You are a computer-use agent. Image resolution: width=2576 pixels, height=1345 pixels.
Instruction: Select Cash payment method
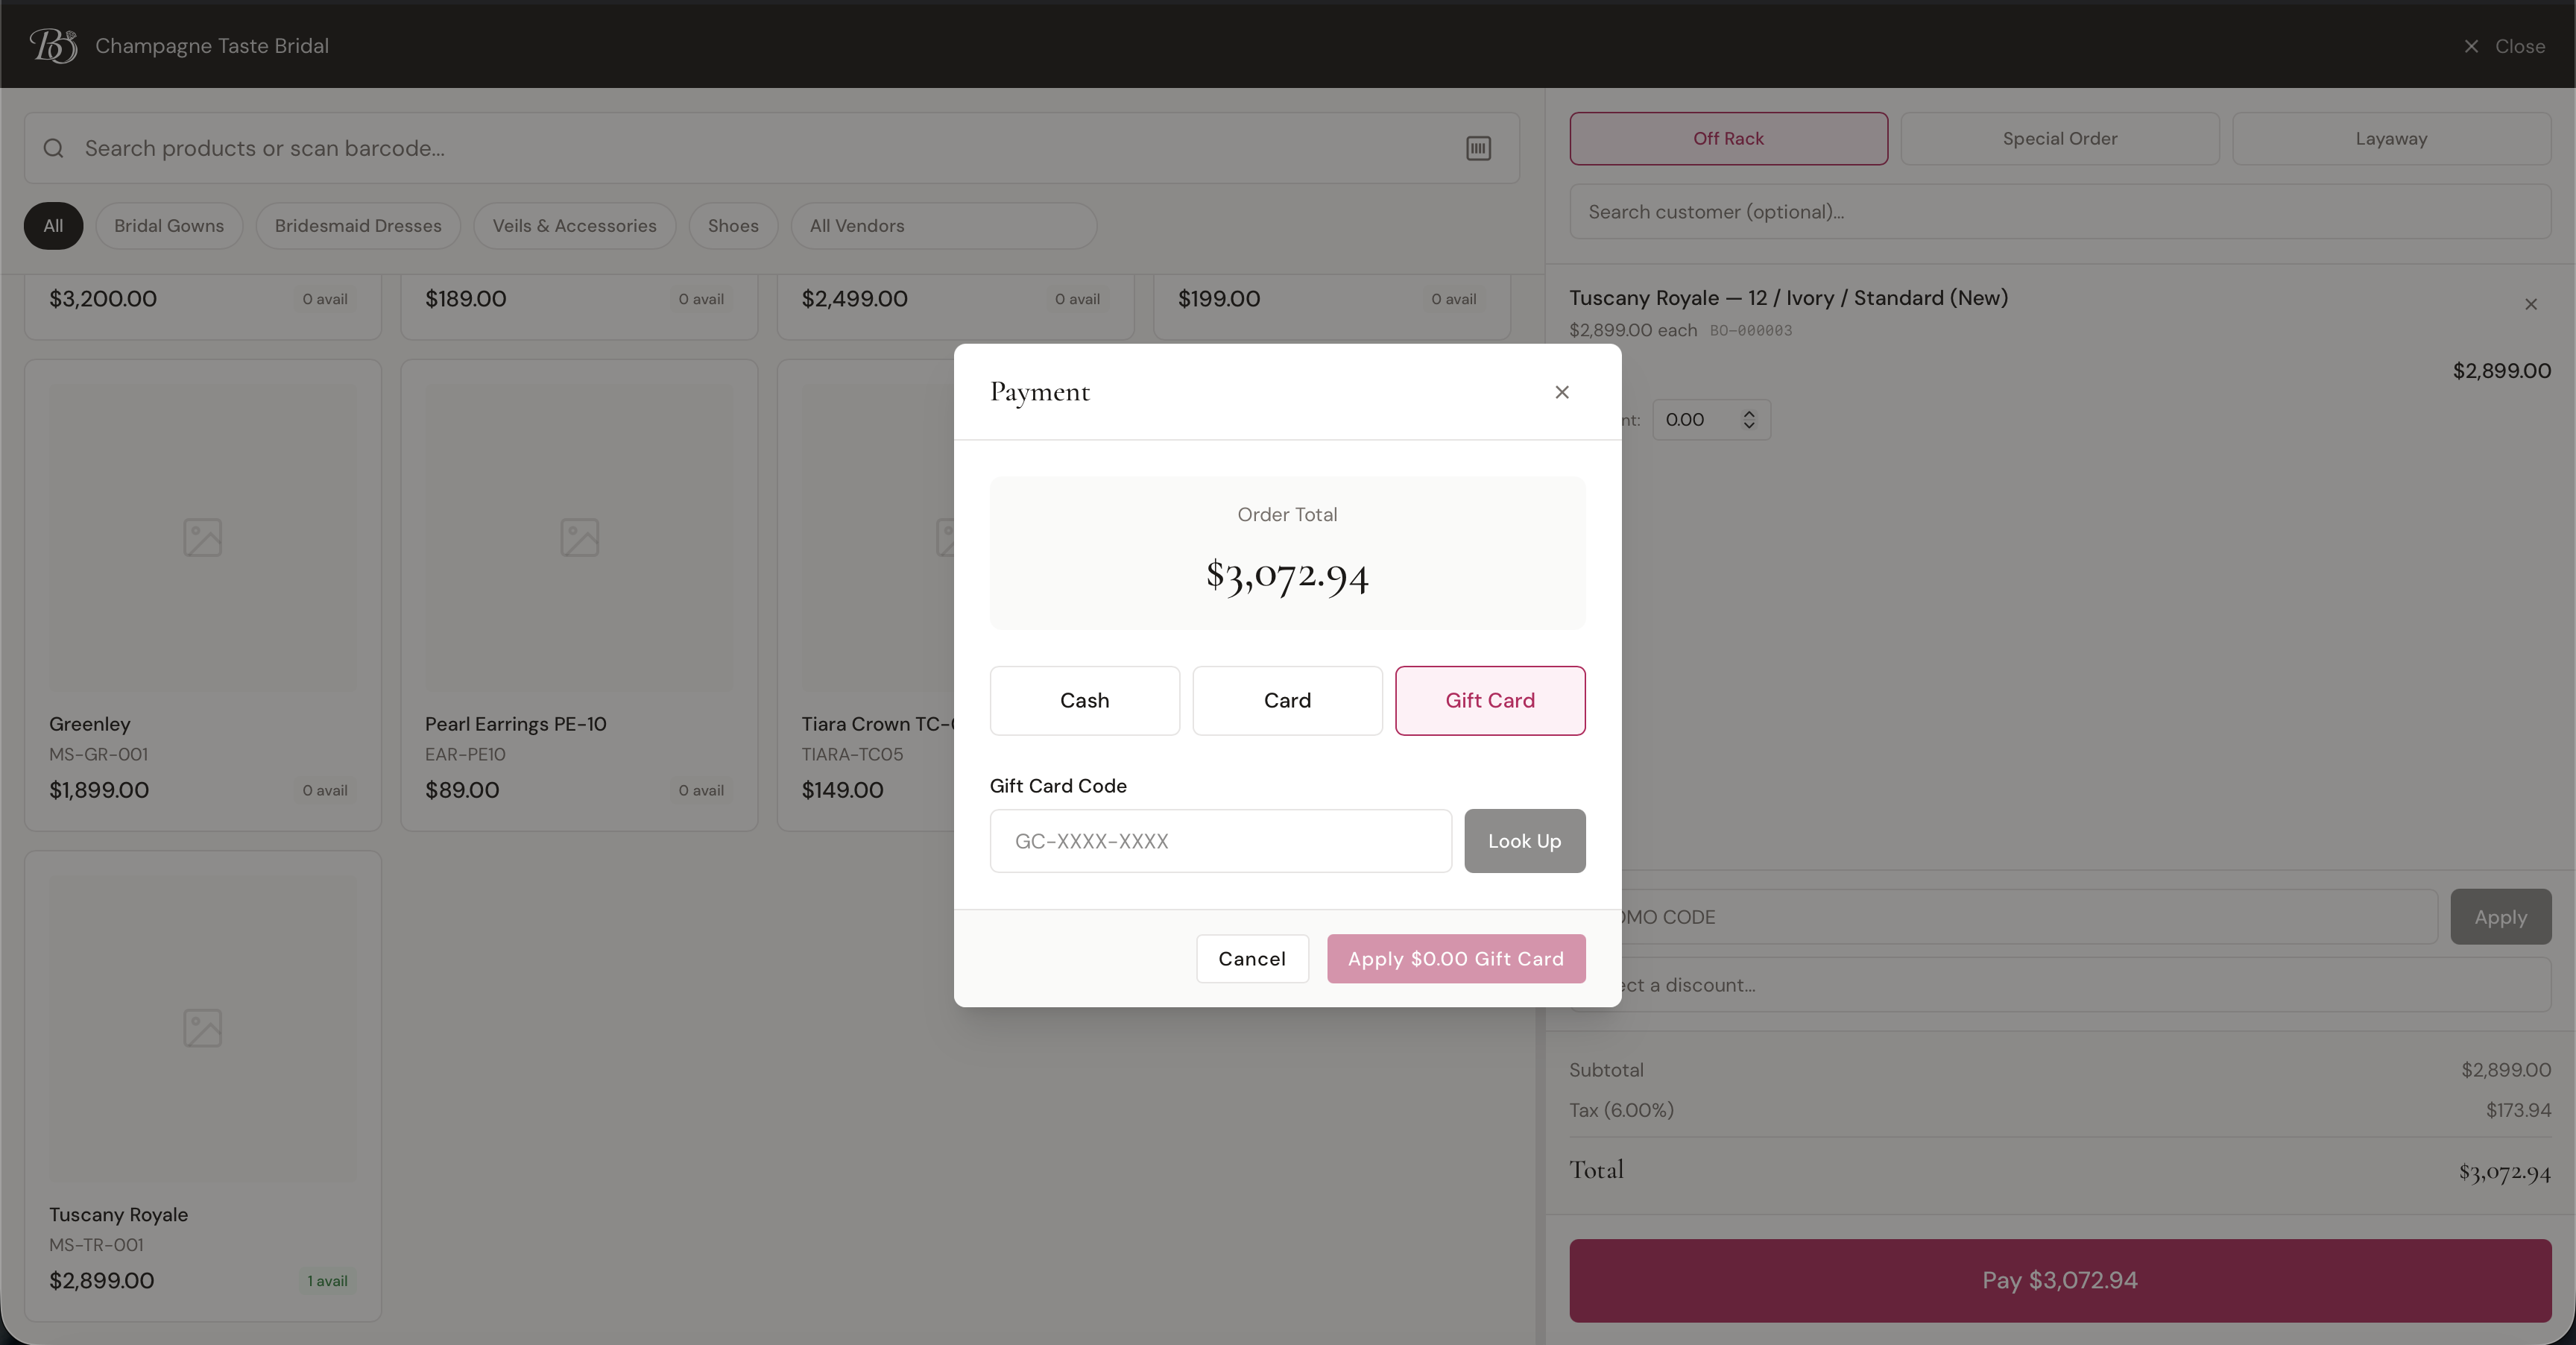(1084, 700)
